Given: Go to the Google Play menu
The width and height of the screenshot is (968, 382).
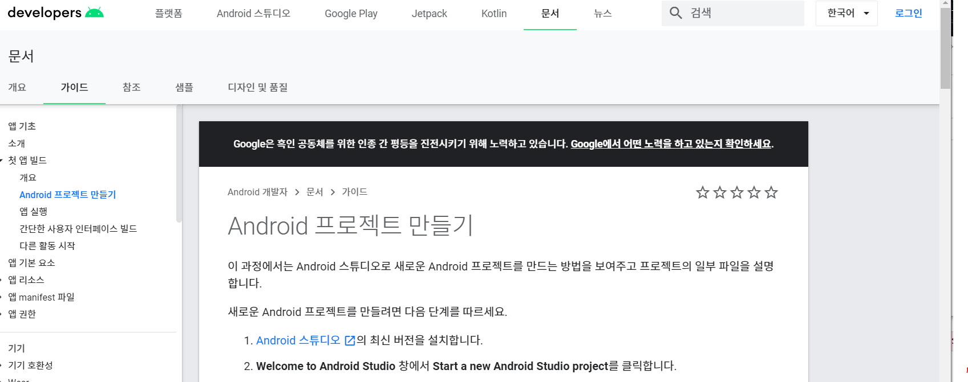Looking at the screenshot, I should [x=351, y=13].
